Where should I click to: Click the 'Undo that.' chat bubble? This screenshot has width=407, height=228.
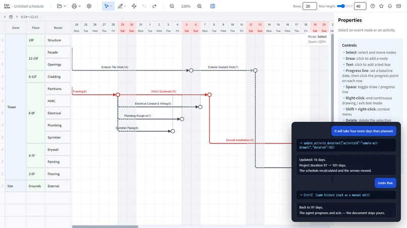pos(385,183)
